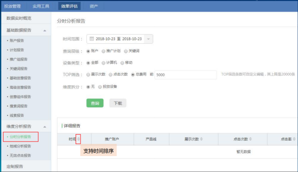
Task: Collapse the 维度分析报告 sidebar section
Action: point(45,127)
